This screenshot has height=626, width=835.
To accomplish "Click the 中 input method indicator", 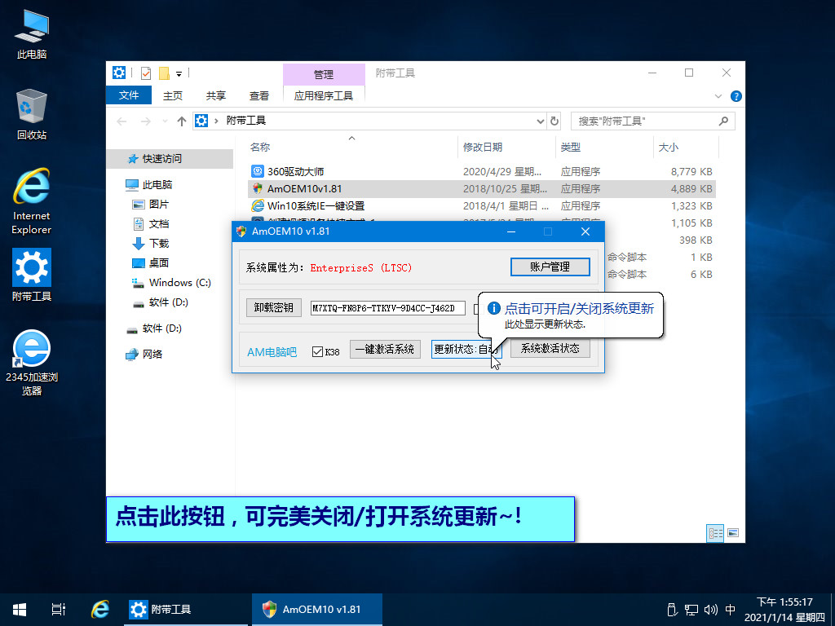I will (731, 610).
